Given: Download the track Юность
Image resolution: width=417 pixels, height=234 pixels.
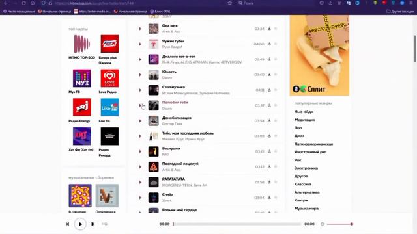Looking at the screenshot, I should click(269, 75).
